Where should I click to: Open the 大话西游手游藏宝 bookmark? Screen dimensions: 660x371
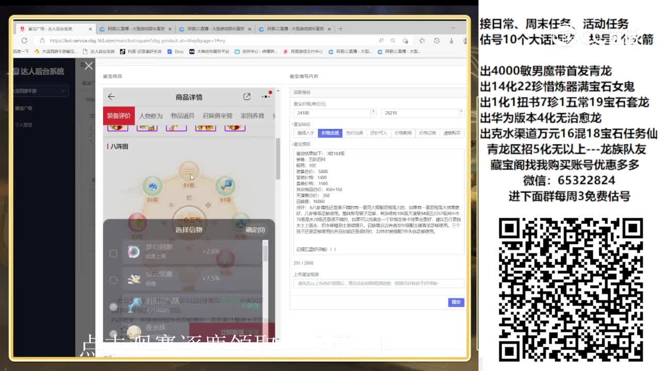coord(56,52)
